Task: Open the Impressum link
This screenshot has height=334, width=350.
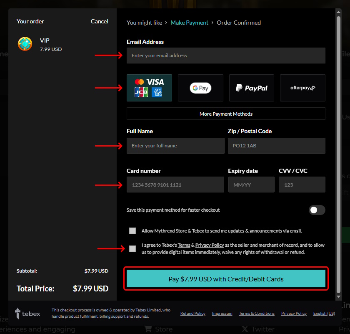Action: [222, 314]
